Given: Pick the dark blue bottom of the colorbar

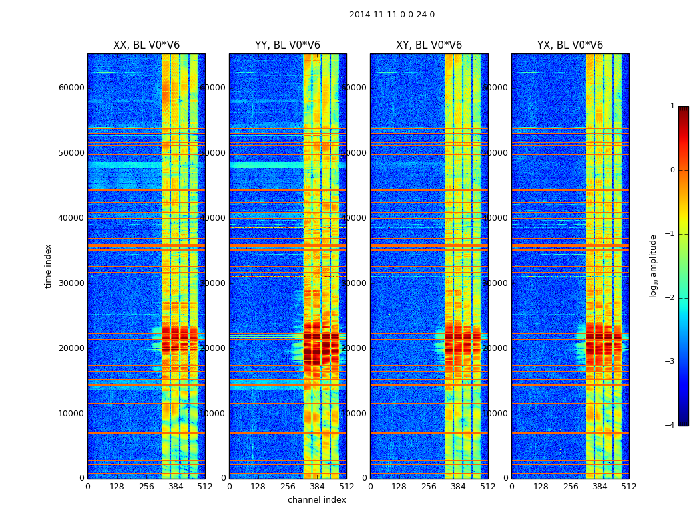Looking at the screenshot, I should pos(683,422).
